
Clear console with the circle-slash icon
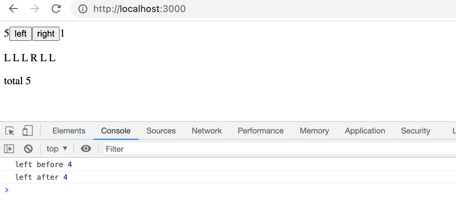28,149
